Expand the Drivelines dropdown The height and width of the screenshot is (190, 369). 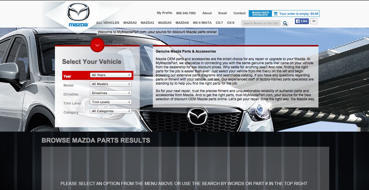pos(111,93)
